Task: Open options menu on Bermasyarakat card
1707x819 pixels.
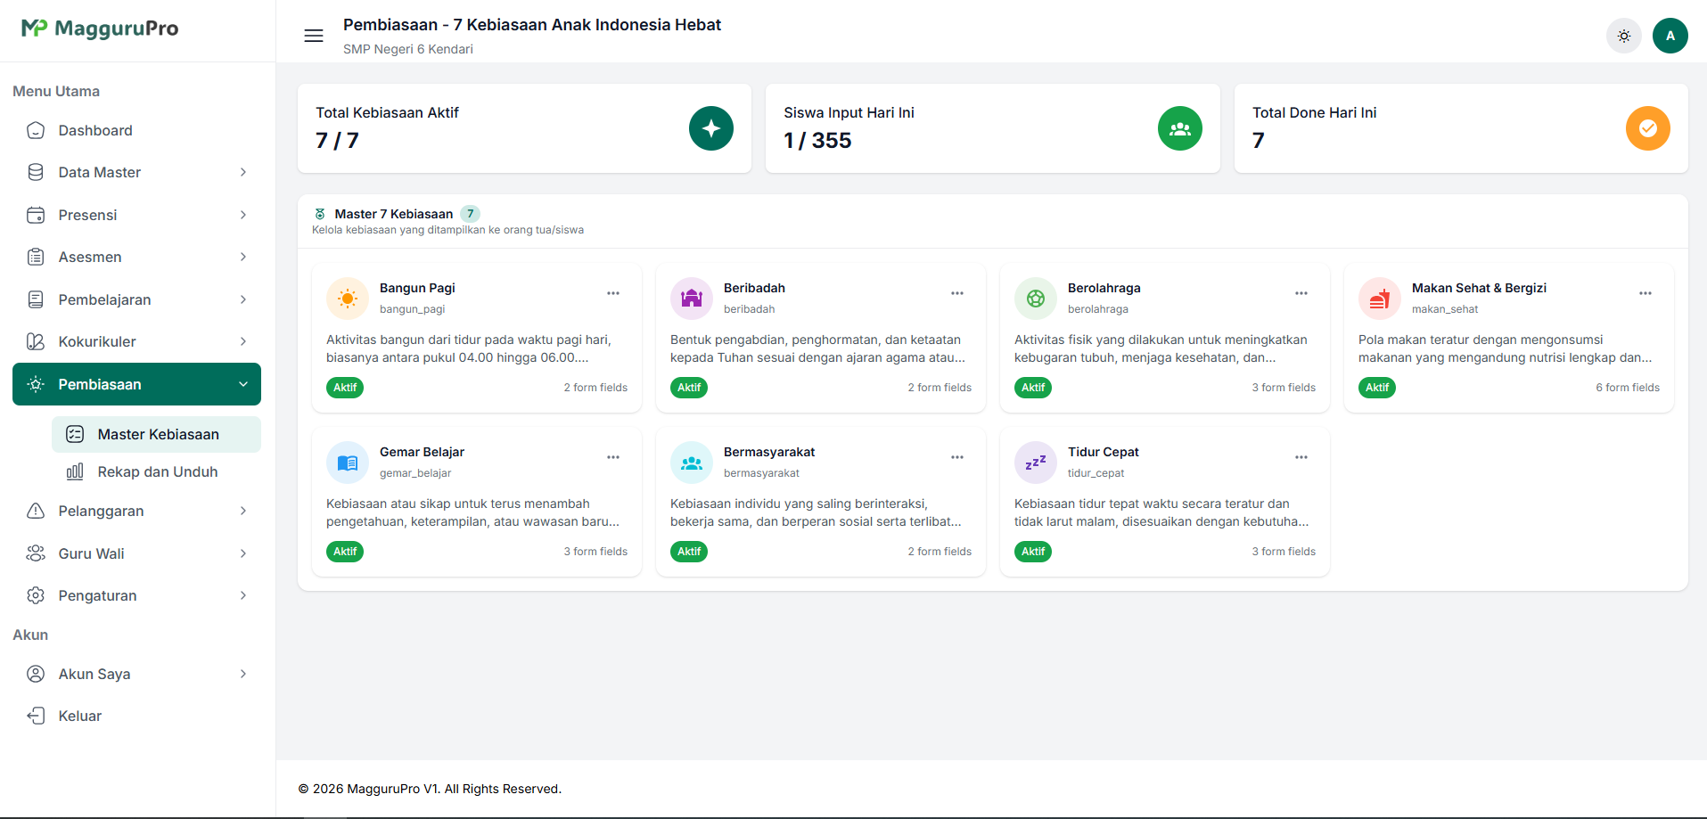Action: pyautogui.click(x=957, y=457)
